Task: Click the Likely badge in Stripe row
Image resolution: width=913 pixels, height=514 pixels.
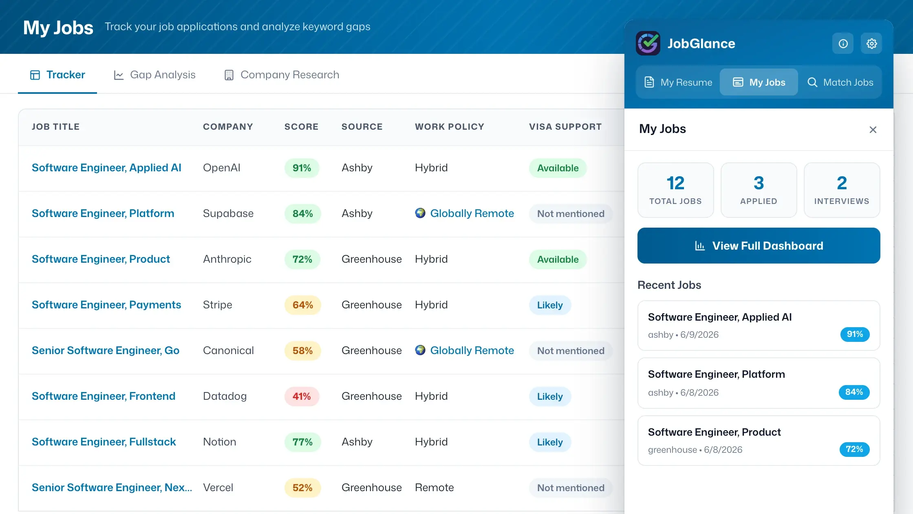Action: click(x=550, y=305)
